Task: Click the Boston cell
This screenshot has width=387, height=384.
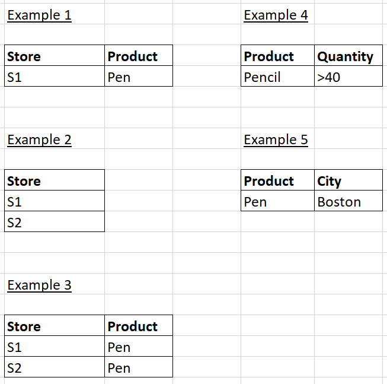Action: (x=348, y=202)
